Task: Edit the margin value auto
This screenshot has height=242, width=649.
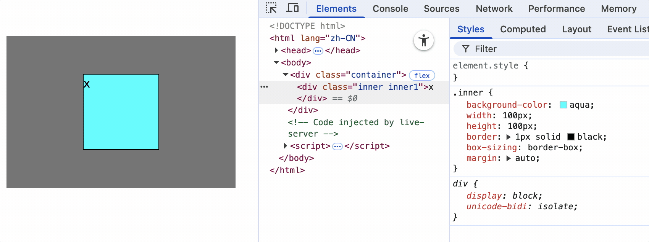Action: (525, 158)
